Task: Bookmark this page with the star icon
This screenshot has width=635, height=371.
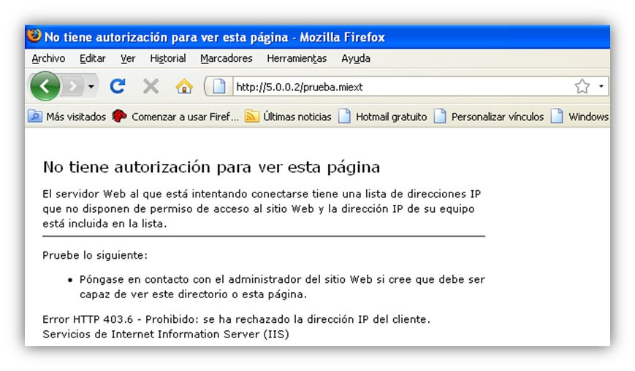Action: (582, 86)
